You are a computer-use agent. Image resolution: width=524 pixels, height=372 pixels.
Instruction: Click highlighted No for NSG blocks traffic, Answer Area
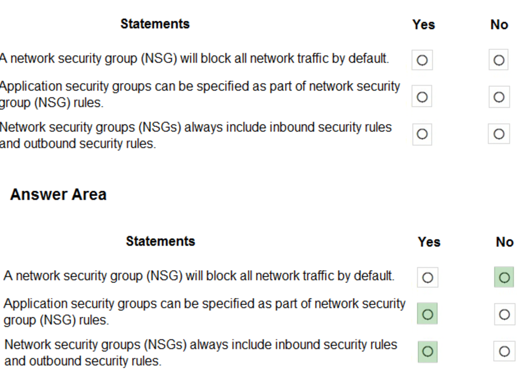click(x=504, y=277)
